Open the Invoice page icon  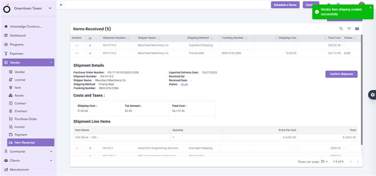pyautogui.click(x=10, y=127)
